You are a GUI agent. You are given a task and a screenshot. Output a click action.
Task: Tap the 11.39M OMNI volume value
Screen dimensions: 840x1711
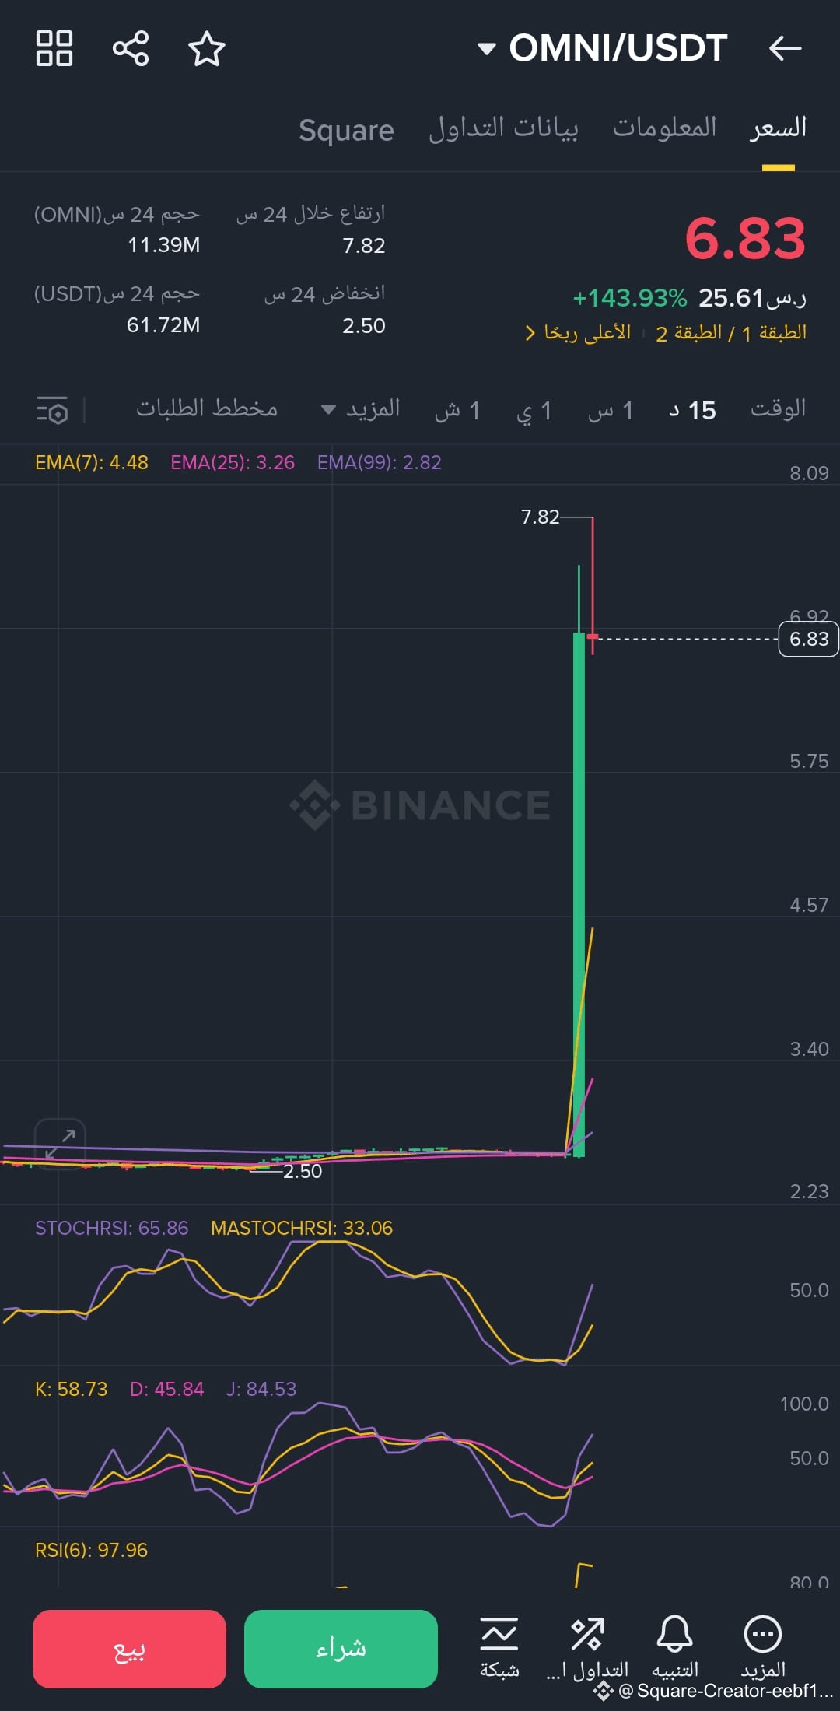click(x=163, y=245)
